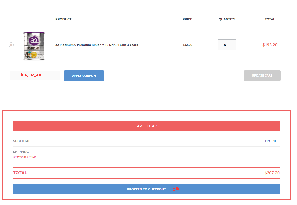Click the Update Cart button
Image resolution: width=297 pixels, height=205 pixels.
(x=262, y=76)
